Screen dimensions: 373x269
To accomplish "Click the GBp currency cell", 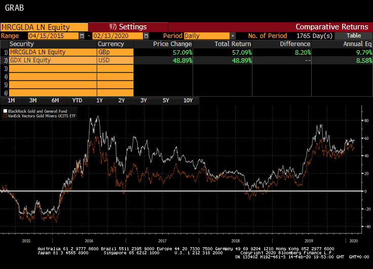I will click(115, 52).
